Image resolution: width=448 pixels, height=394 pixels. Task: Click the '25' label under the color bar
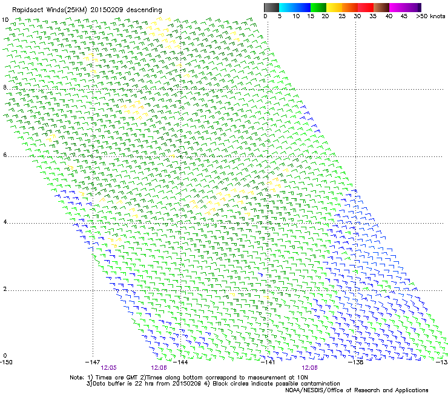point(342,16)
